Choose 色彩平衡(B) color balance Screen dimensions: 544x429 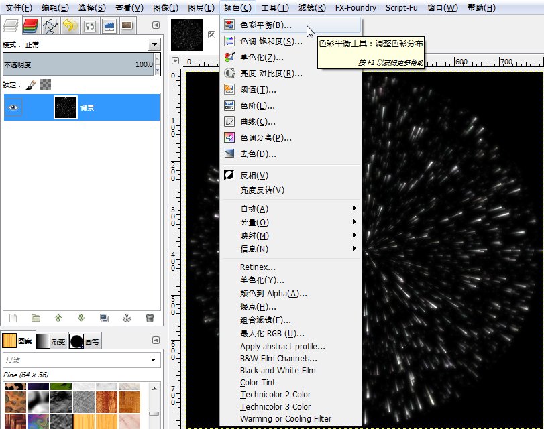290,25
